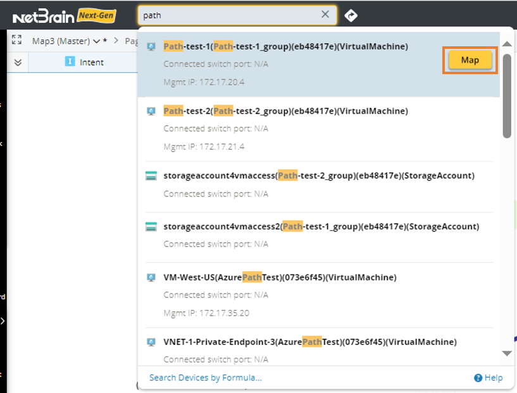Image resolution: width=517 pixels, height=393 pixels.
Task: Click the VM-West-US virtual machine icon
Action: [151, 278]
